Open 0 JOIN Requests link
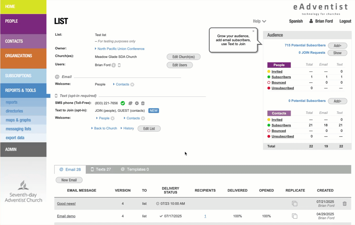The width and height of the screenshot is (355, 225). (x=312, y=53)
